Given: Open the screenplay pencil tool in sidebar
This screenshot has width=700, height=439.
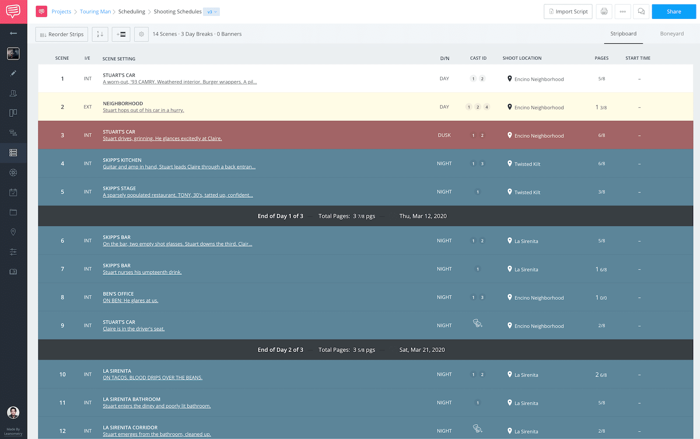Looking at the screenshot, I should click(13, 73).
